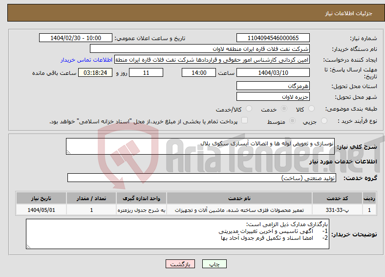Click the کد خدمت column header
The height and width of the screenshot is (277, 385).
coord(338,198)
